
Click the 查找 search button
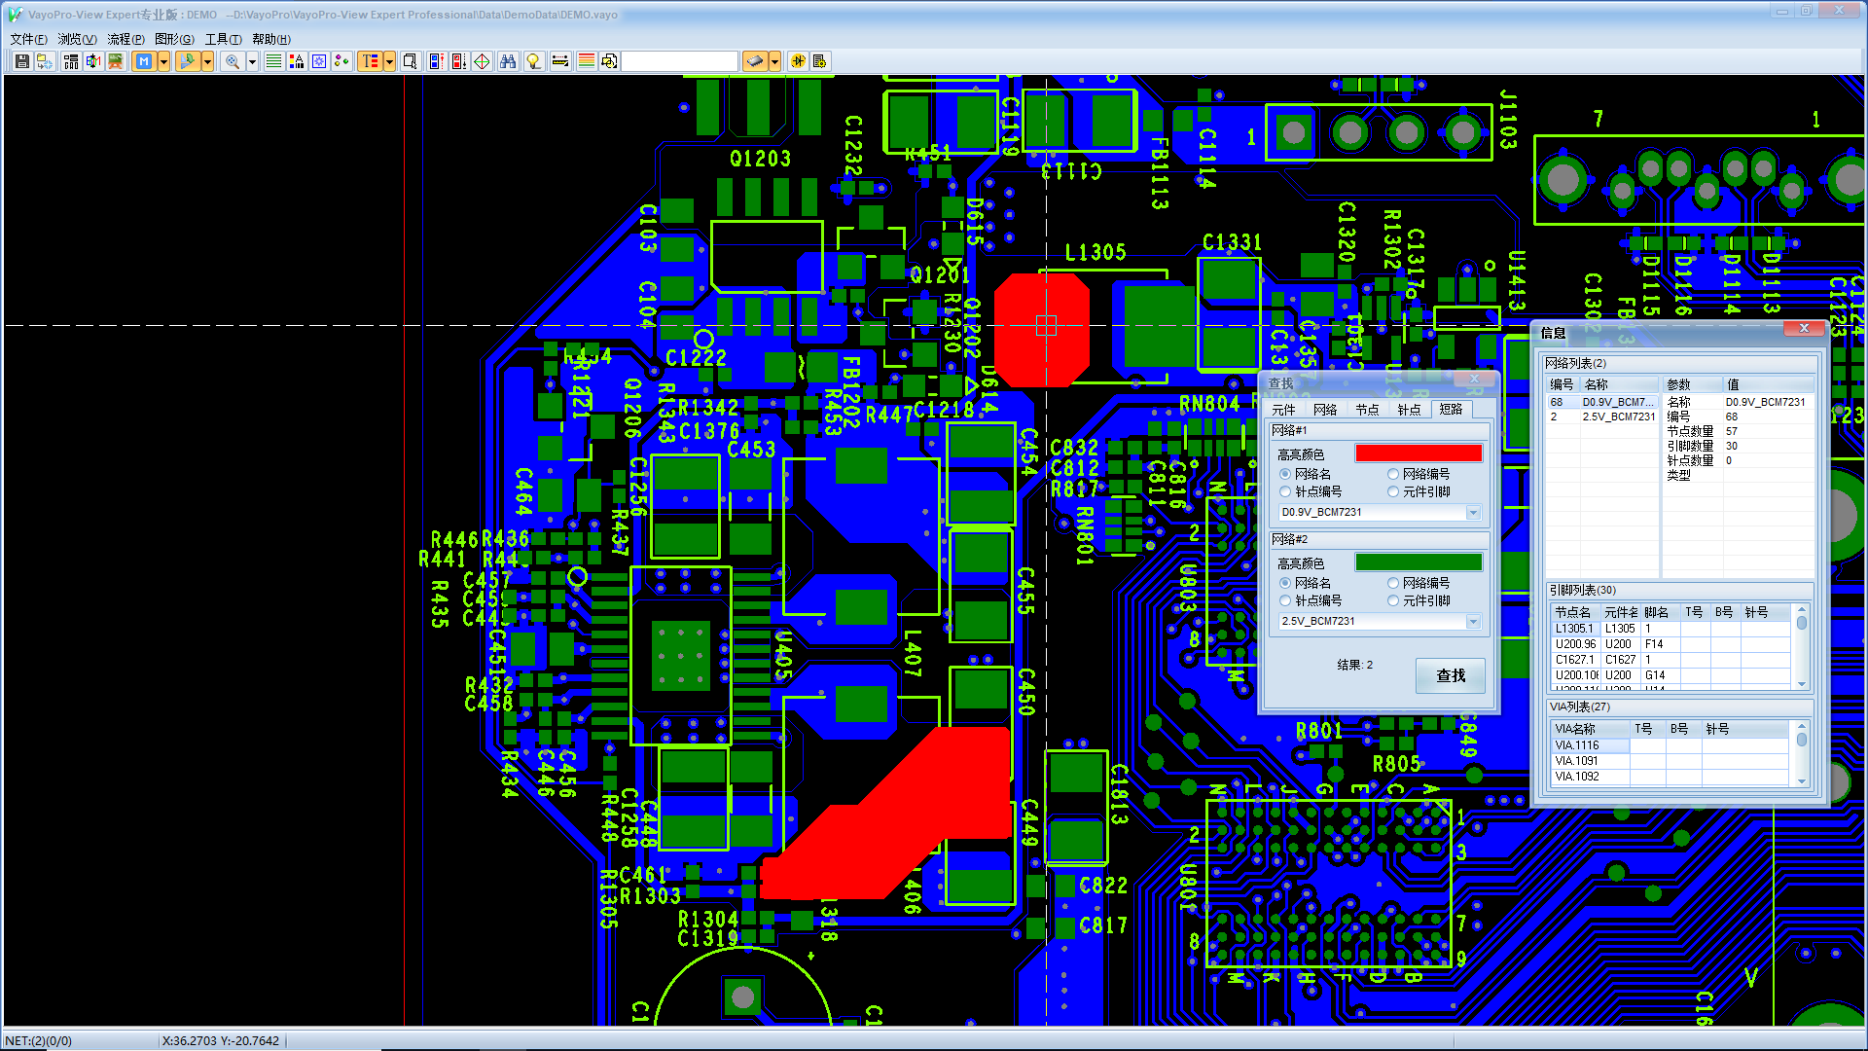pos(1450,675)
